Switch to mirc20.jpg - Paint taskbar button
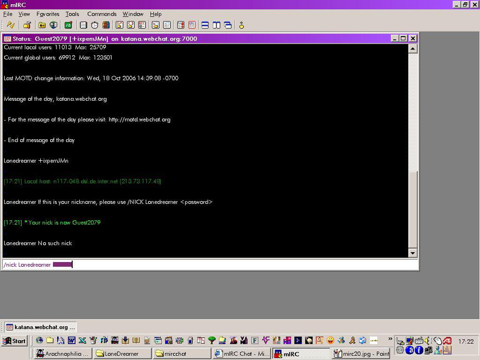 pos(361,354)
